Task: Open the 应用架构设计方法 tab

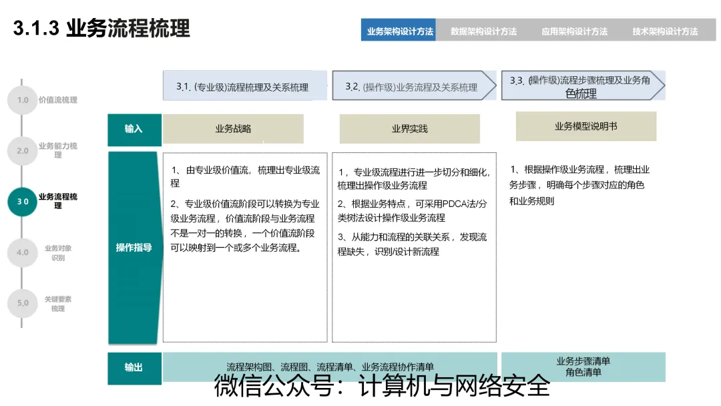Action: 574,31
